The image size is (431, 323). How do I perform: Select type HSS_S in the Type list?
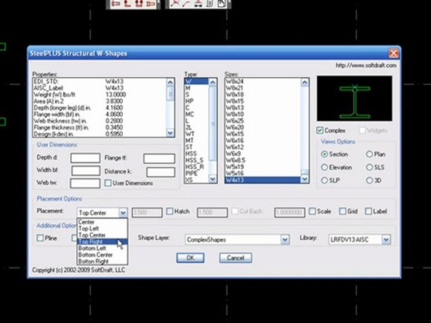[x=196, y=160]
